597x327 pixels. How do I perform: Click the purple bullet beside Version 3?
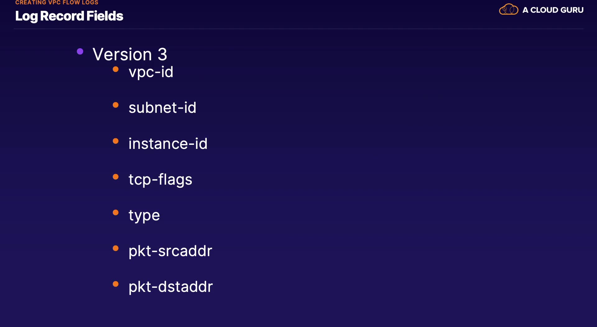(80, 52)
